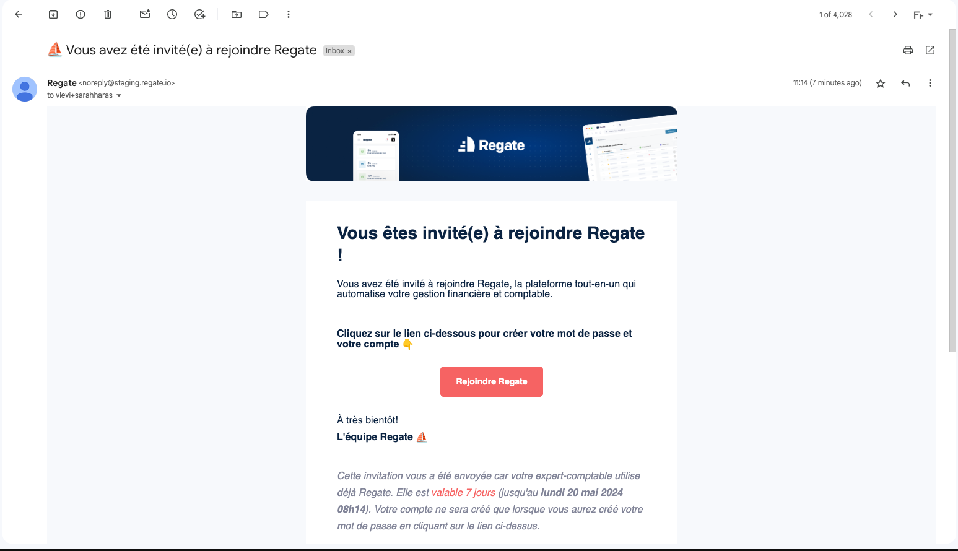This screenshot has width=958, height=551.
Task: Delete the email with the trash icon
Action: point(108,14)
